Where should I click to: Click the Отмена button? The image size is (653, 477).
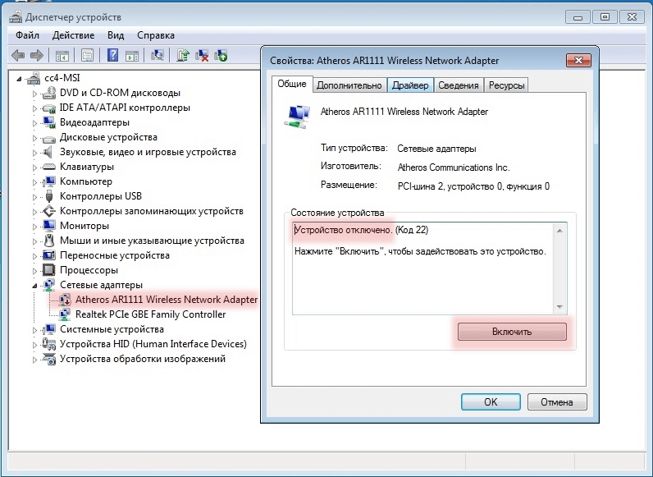(556, 402)
